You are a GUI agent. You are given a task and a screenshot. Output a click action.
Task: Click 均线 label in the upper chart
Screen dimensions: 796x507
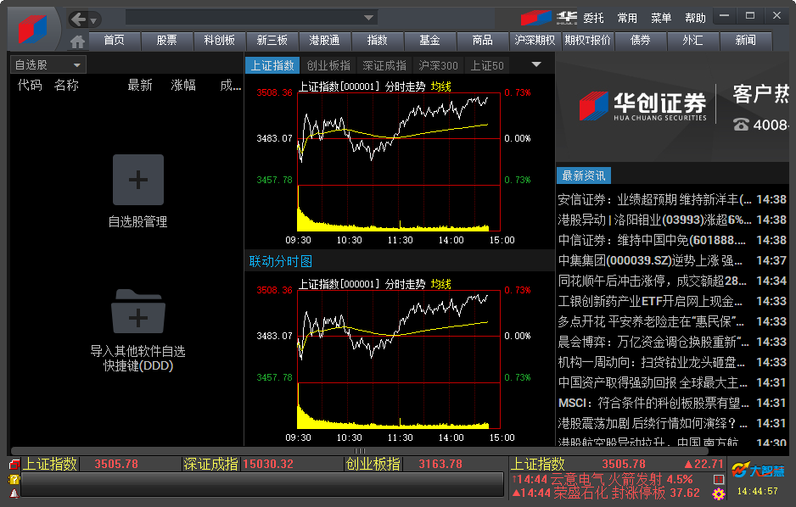440,86
